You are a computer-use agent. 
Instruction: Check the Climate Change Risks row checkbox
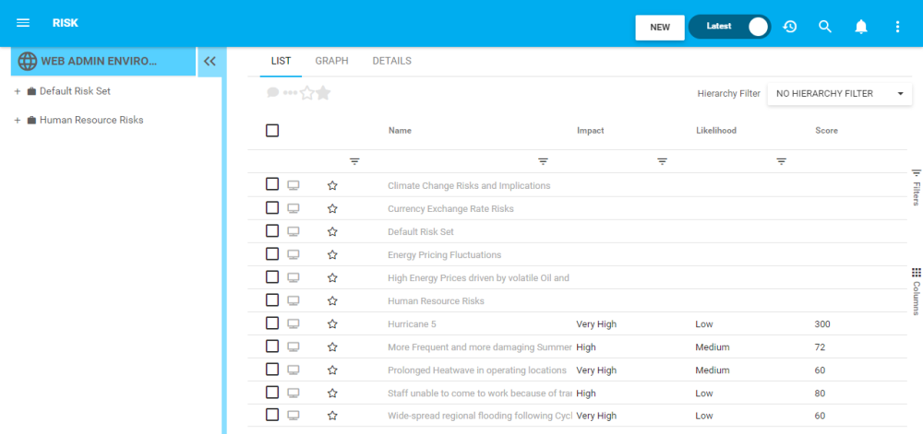pyautogui.click(x=272, y=184)
